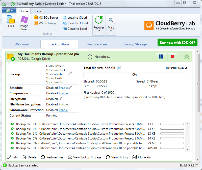Open the Restore Plans tab

pos(97,44)
